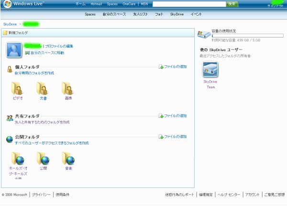287x208 pixels.
Task: Open 迷惑行為のレポート footer link
Action: click(x=179, y=195)
